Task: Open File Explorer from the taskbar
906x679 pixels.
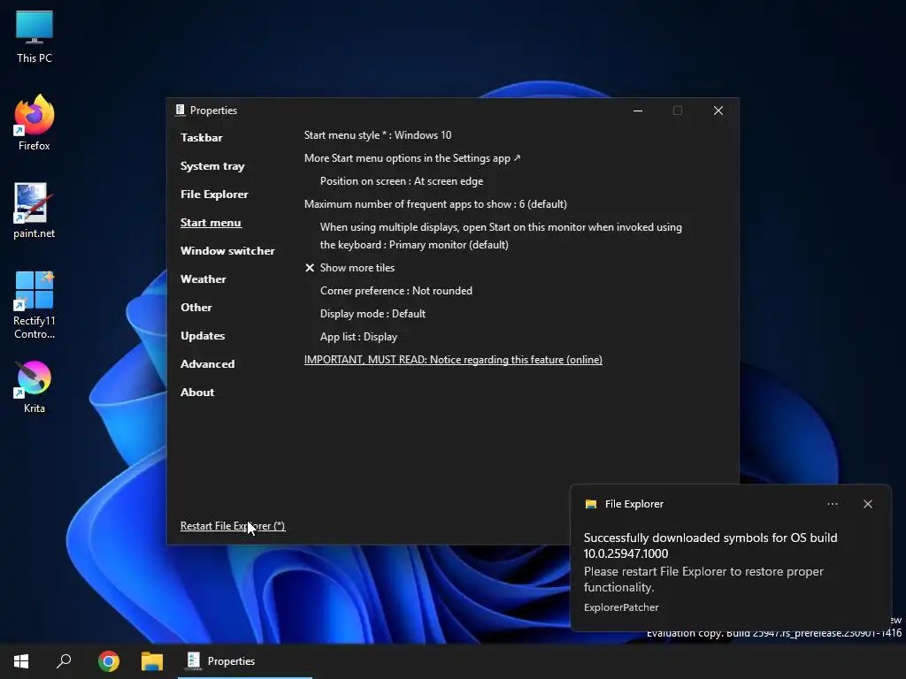Action: pyautogui.click(x=152, y=661)
